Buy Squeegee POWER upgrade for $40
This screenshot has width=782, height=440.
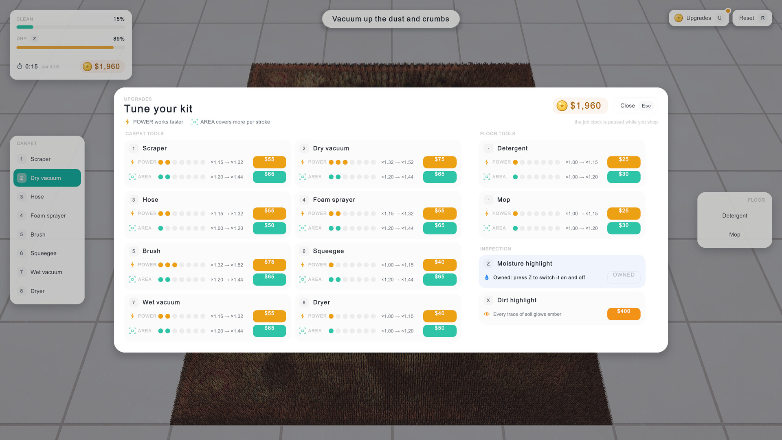click(x=439, y=264)
